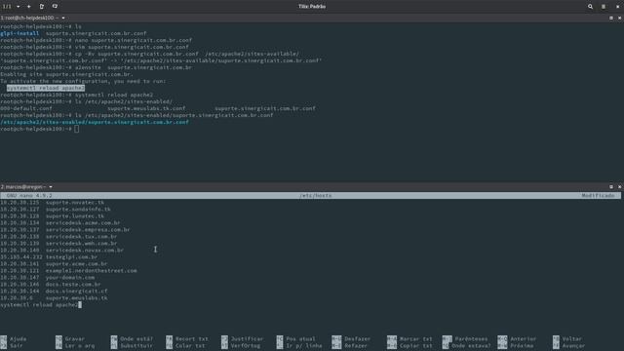Open the terminal search magnifier icon
The width and height of the screenshot is (624, 351).
pos(590,7)
